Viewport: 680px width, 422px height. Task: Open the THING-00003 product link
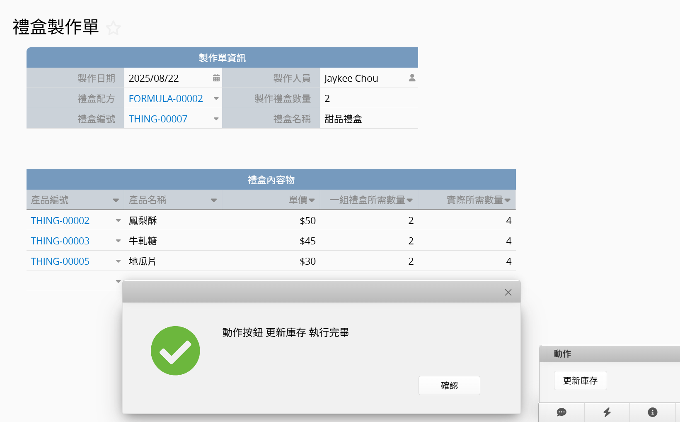(60, 241)
